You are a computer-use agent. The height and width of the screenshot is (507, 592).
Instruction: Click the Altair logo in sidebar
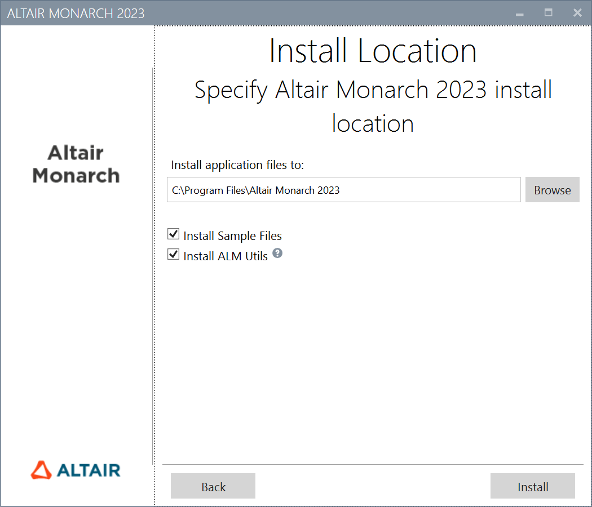pos(76,470)
